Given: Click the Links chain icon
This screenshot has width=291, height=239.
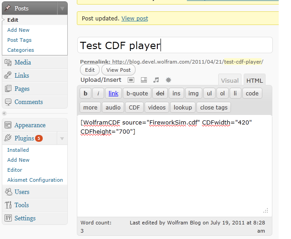Looking at the screenshot, I should 8,75.
